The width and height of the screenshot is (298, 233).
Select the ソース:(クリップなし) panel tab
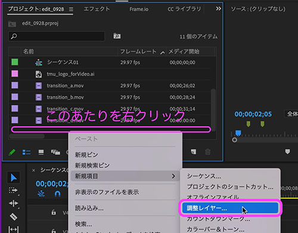pos(258,9)
